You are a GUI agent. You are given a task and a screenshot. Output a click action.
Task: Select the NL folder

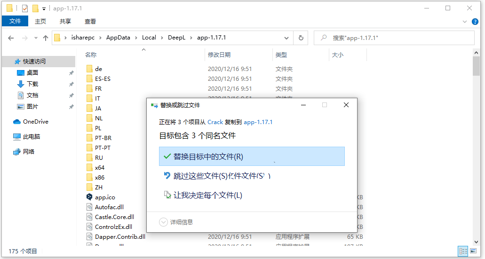pyautogui.click(x=99, y=118)
